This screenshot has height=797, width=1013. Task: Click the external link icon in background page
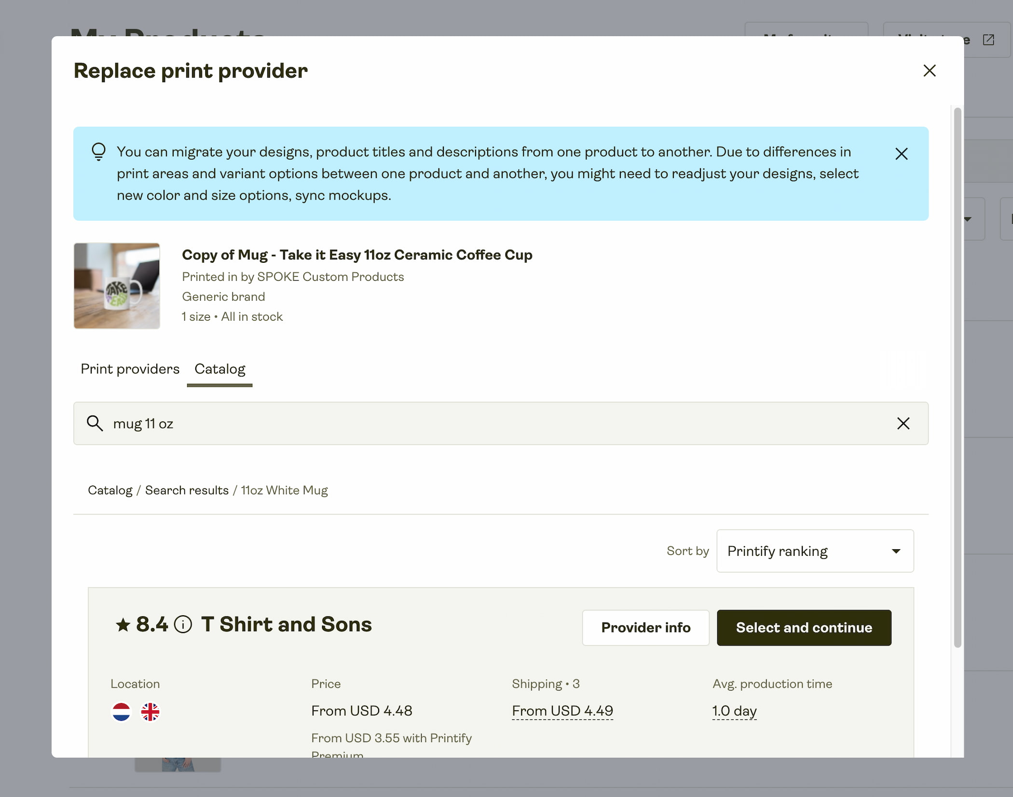point(988,40)
